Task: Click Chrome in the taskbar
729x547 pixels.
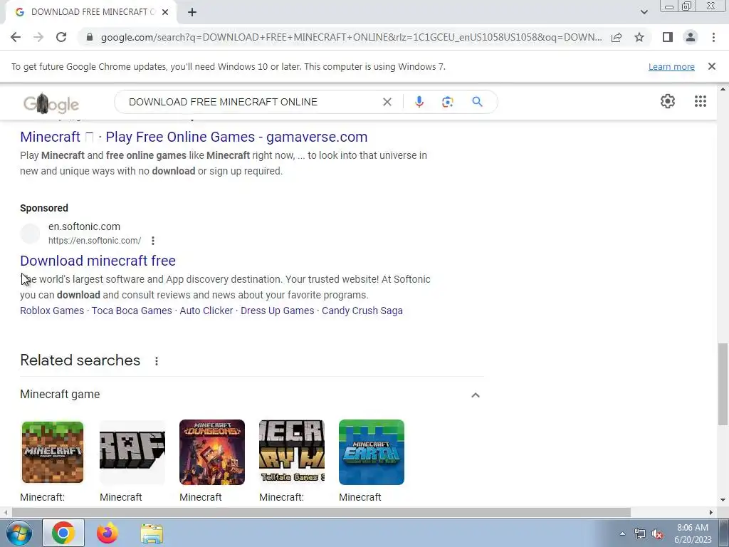Action: pos(63,533)
